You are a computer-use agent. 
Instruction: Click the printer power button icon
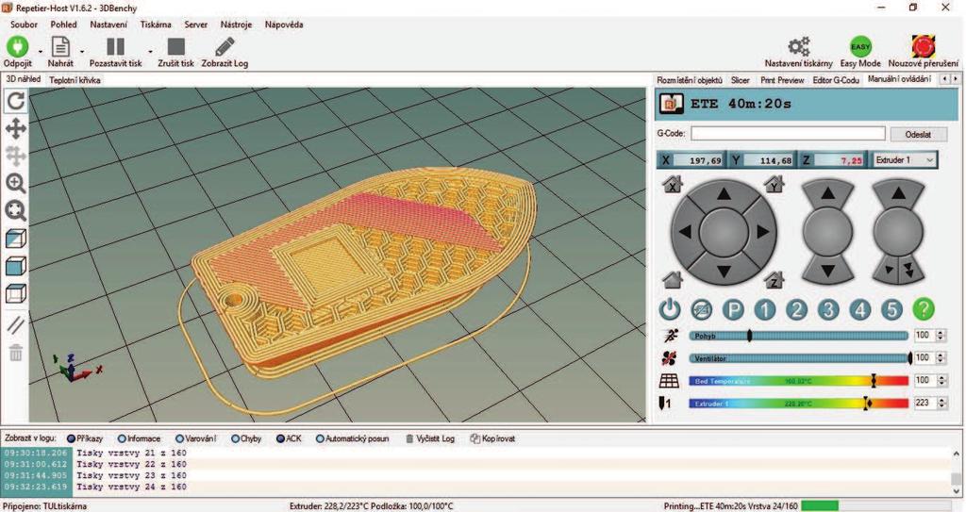[x=670, y=309]
